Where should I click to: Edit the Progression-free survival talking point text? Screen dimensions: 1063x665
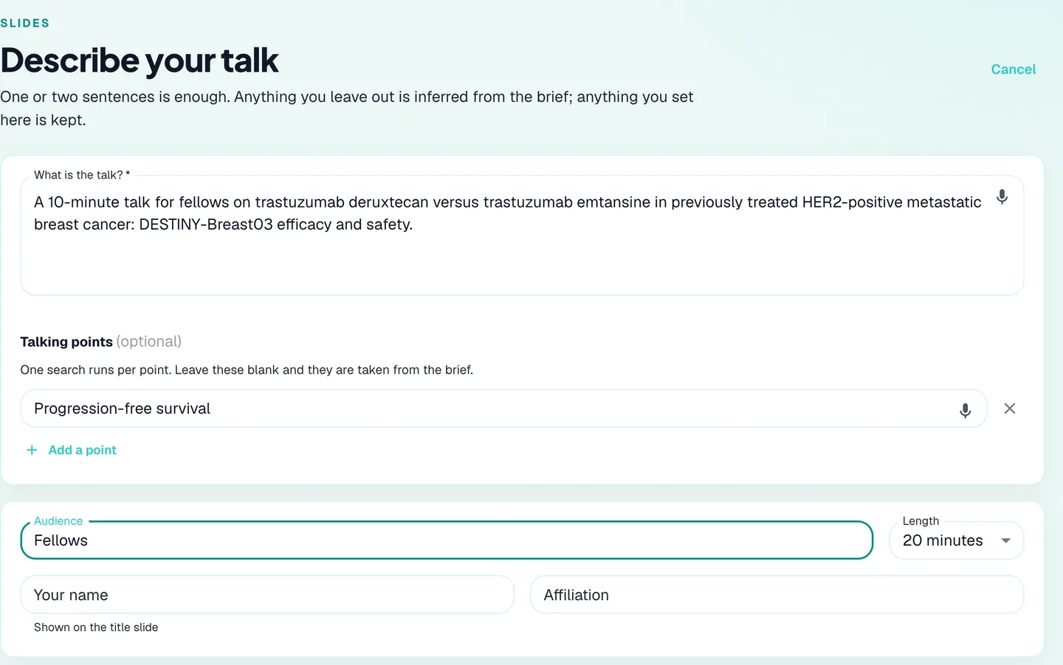pos(487,408)
